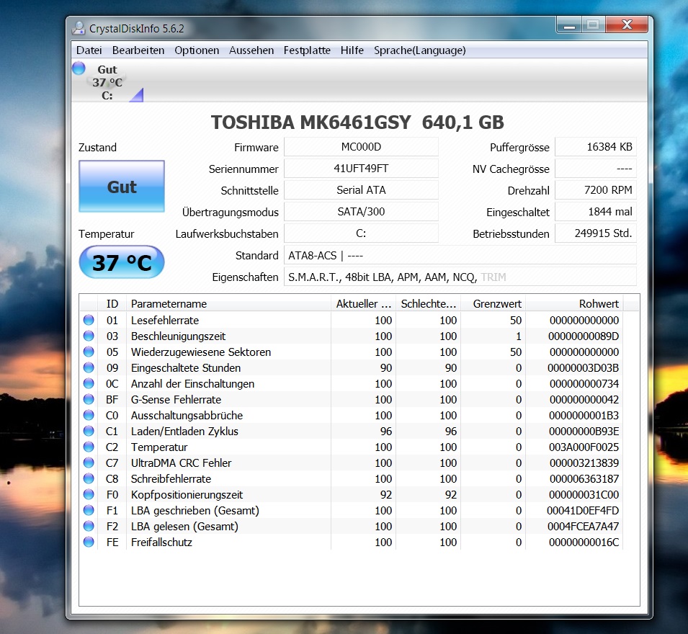Click the status orb for Laden/Entladen Zyklus
The height and width of the screenshot is (634, 688).
point(89,431)
